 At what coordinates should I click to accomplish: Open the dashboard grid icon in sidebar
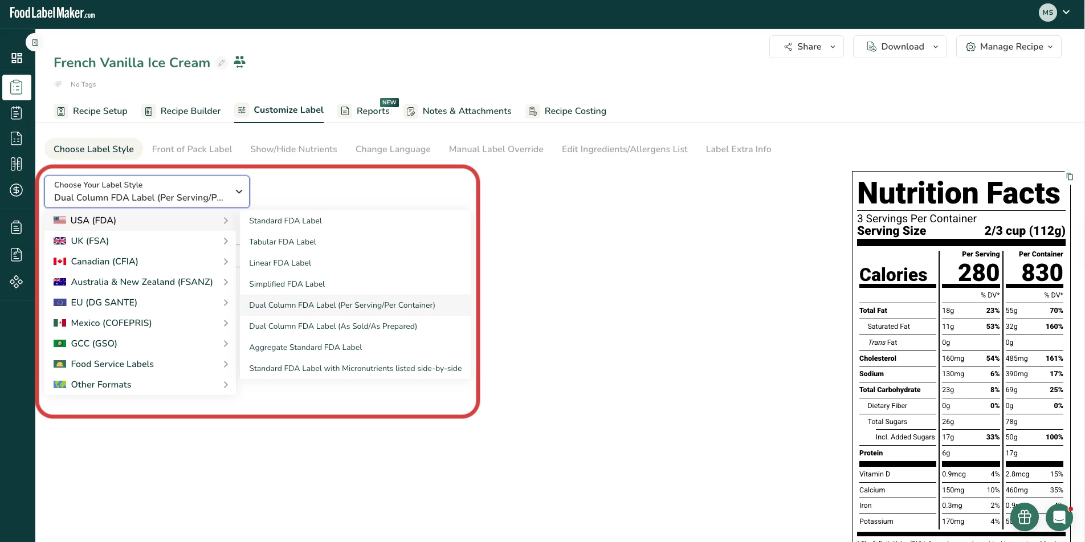point(17,58)
